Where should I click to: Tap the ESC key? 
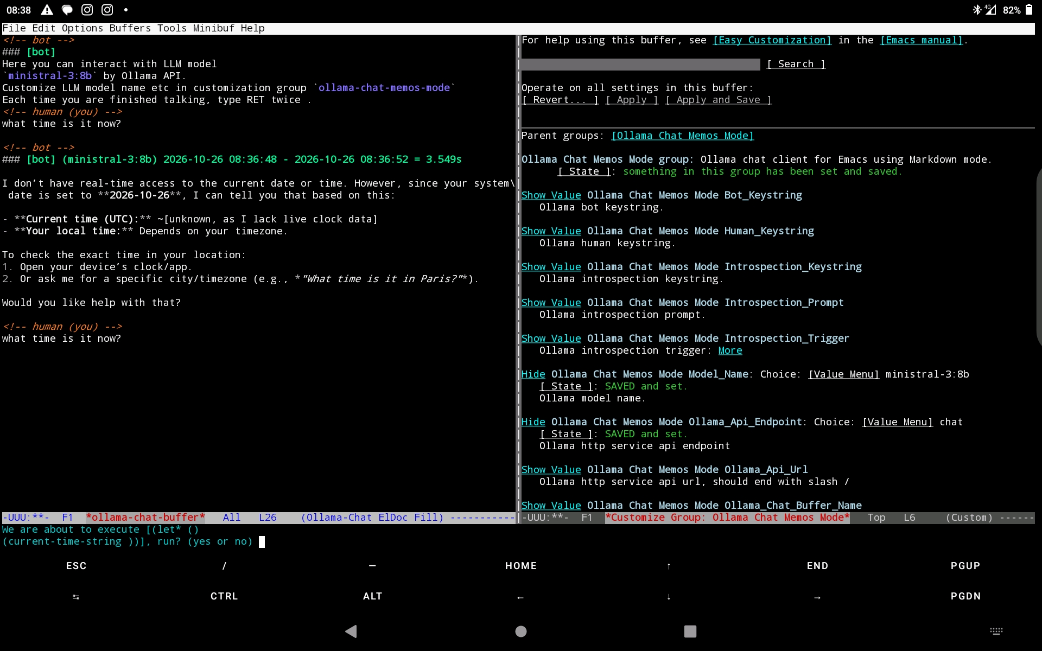pos(77,566)
